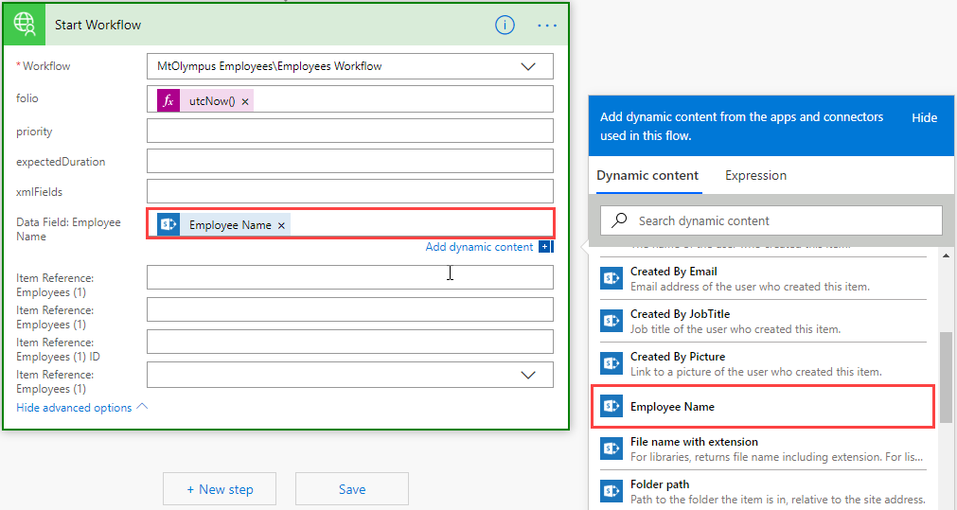Open the last Item Reference Employees dropdown
The image size is (957, 510).
click(x=528, y=375)
